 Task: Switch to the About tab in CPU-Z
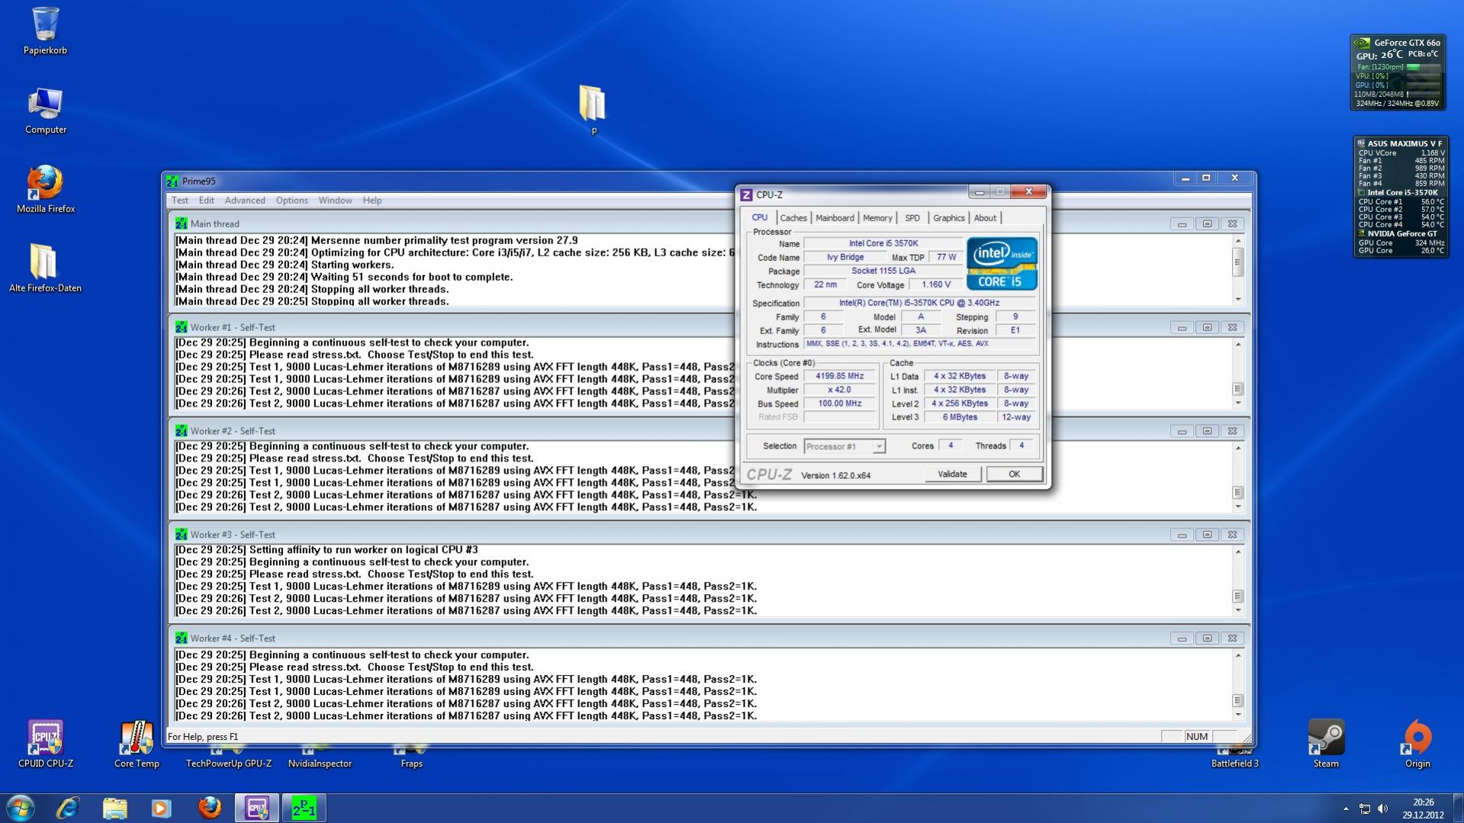pyautogui.click(x=985, y=218)
